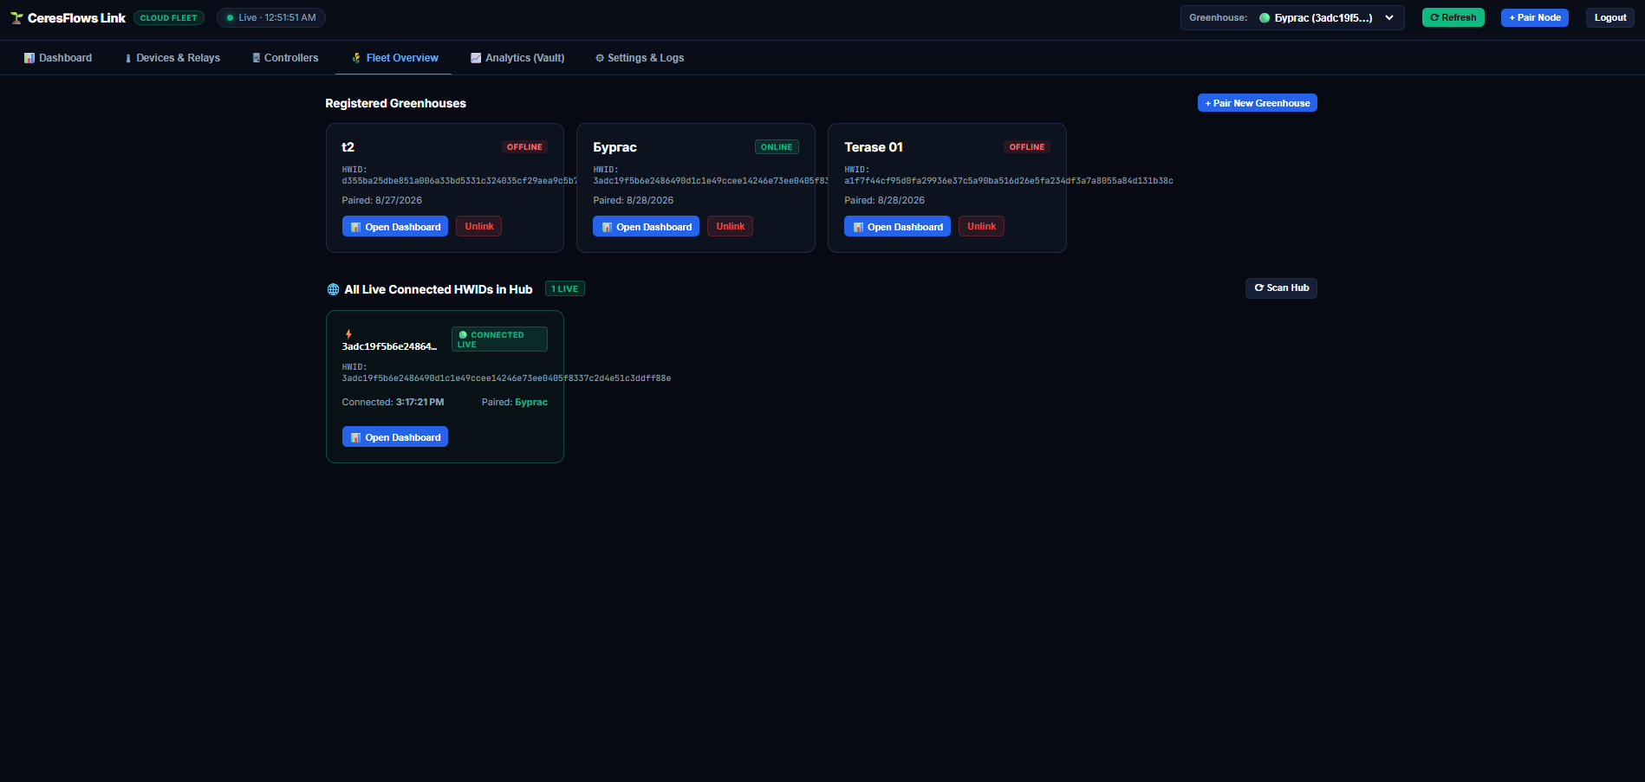Expand the Greenhouse selector dropdown
1645x782 pixels.
(x=1292, y=17)
